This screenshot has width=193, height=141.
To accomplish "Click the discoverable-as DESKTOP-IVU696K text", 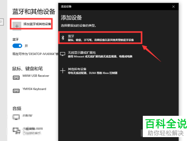I will (x=35, y=54).
